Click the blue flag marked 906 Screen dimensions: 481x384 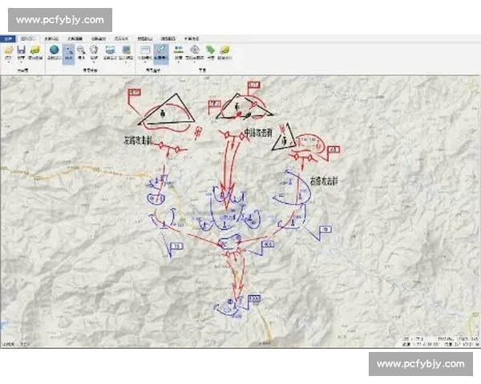[x=267, y=245]
